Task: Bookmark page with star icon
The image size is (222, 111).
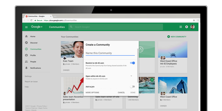Action: [194, 20]
